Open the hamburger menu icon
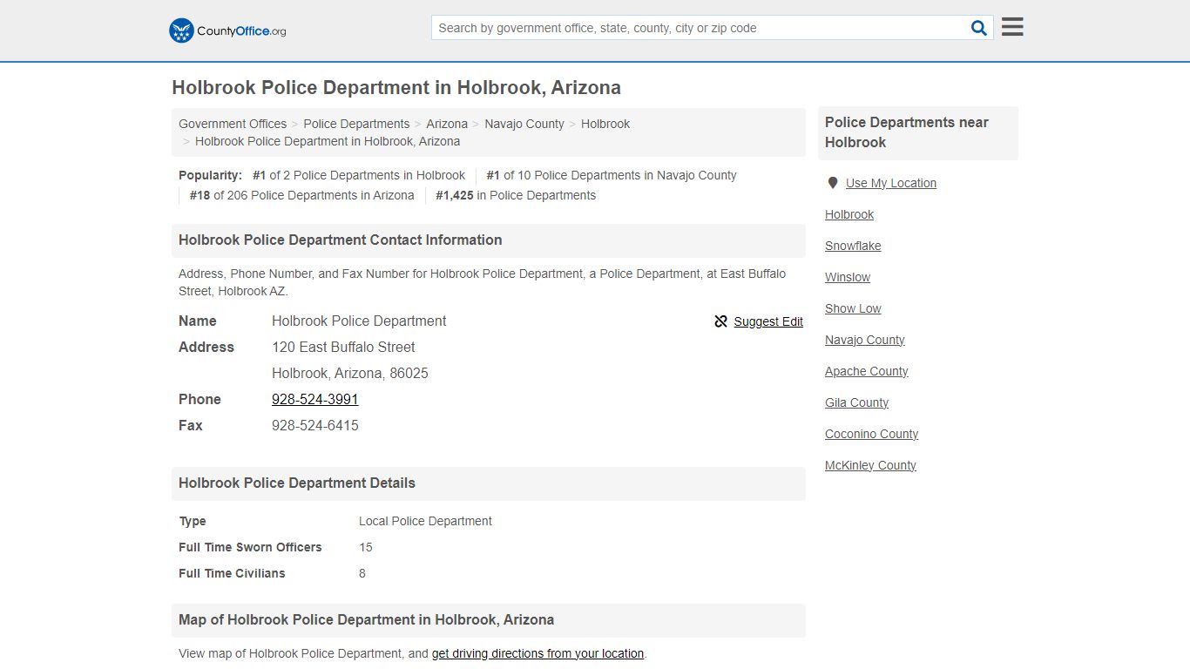 click(x=1012, y=27)
